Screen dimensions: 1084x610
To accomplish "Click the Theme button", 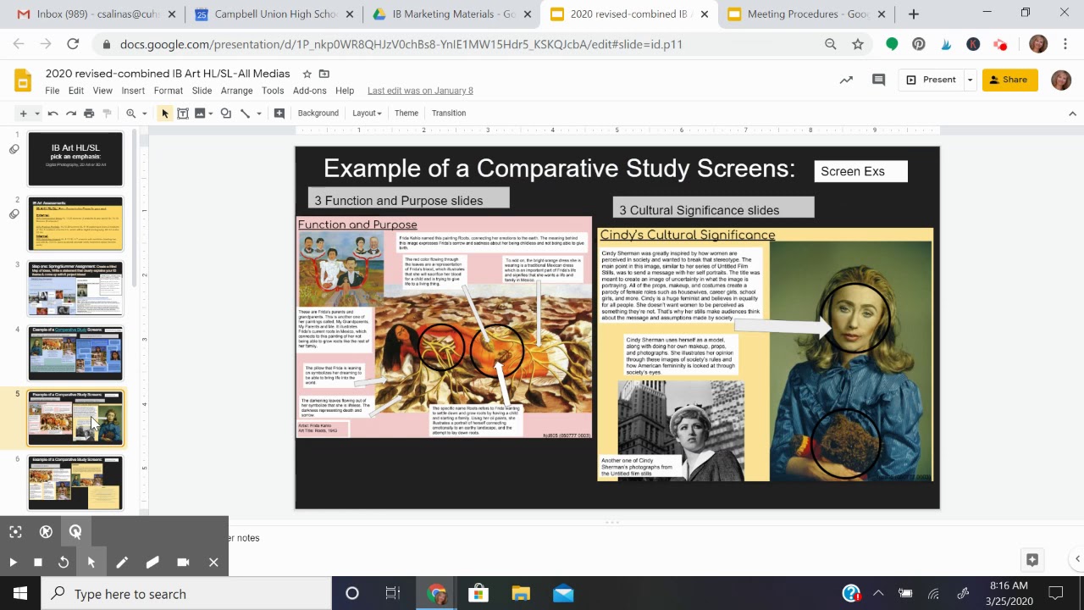I will [x=406, y=113].
